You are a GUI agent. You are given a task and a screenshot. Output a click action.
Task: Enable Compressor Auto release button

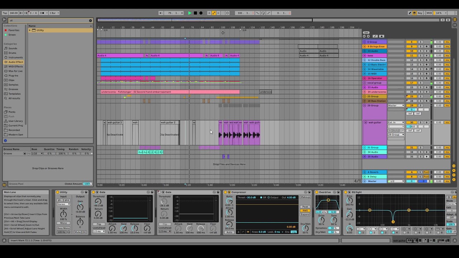pyautogui.click(x=229, y=232)
